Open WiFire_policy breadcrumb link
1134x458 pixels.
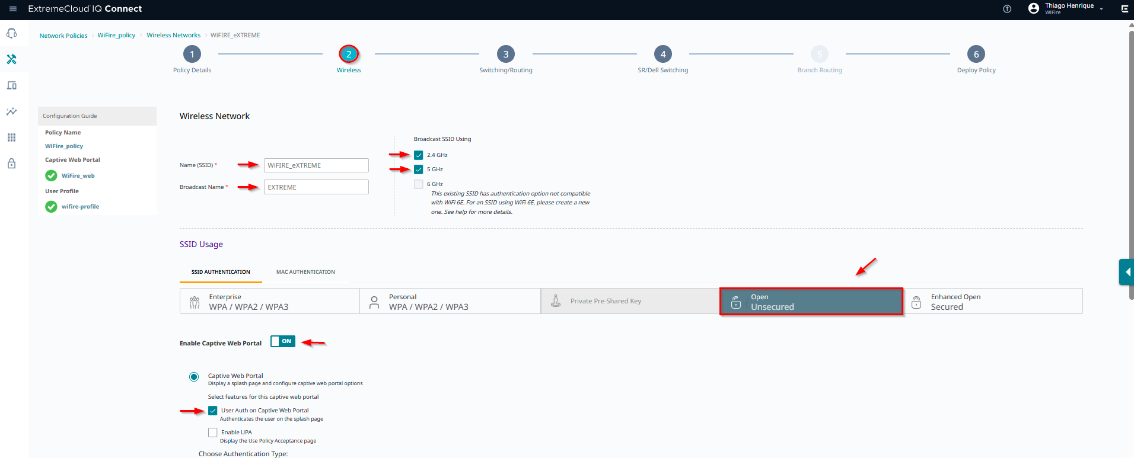[116, 36]
